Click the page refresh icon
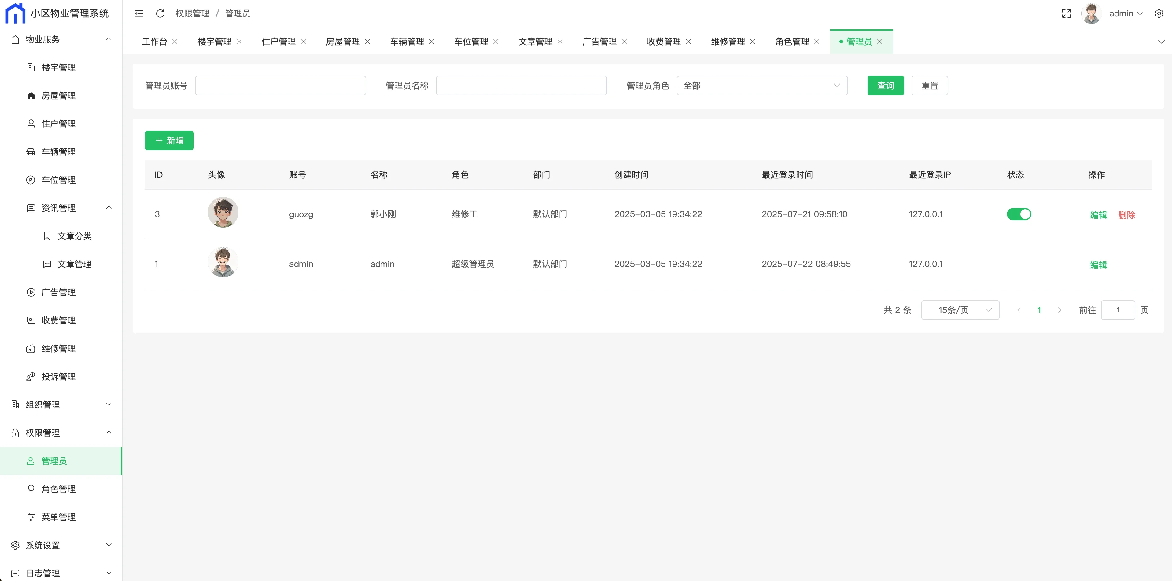 coord(160,14)
